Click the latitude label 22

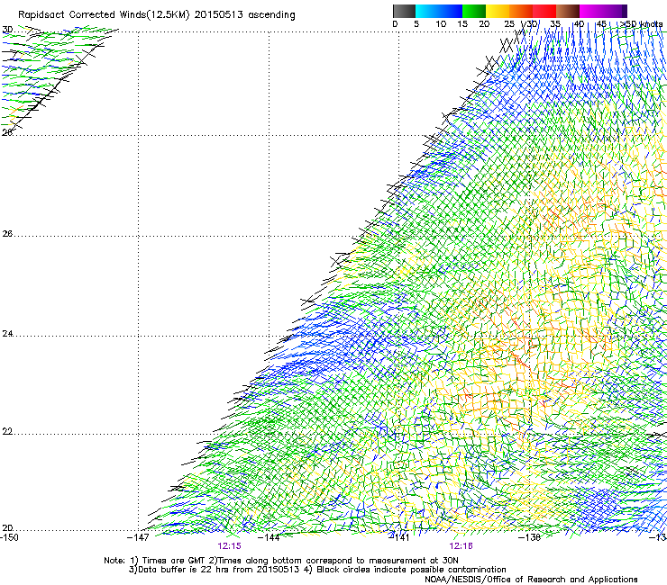[7, 432]
